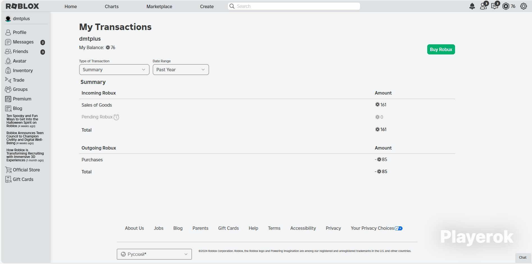Open the Marketplace tab
This screenshot has width=532, height=264.
point(159,6)
